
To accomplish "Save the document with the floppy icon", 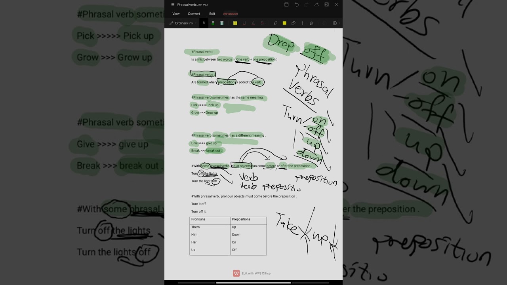I will pos(286,5).
